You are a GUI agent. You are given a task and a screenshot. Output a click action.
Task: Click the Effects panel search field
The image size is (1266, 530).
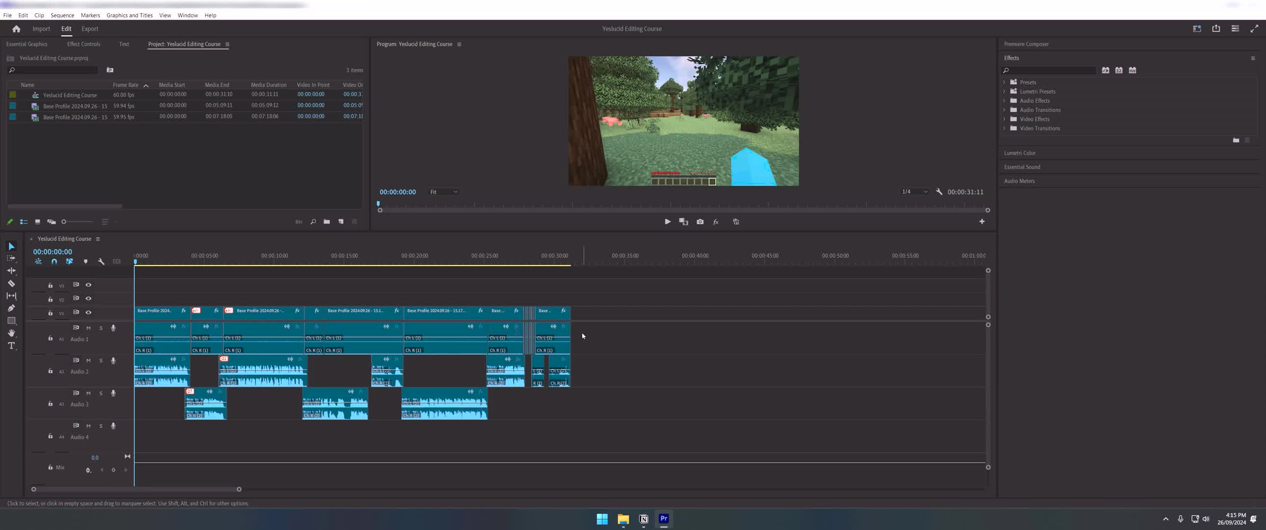point(1049,70)
